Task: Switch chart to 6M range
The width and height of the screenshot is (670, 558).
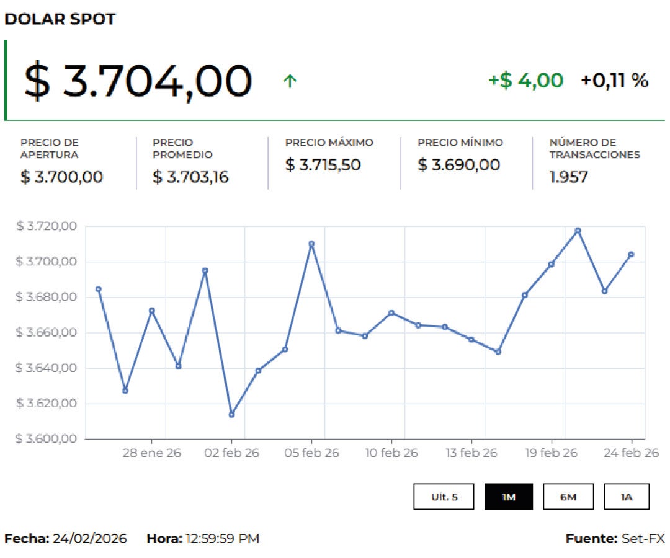Action: click(x=568, y=497)
